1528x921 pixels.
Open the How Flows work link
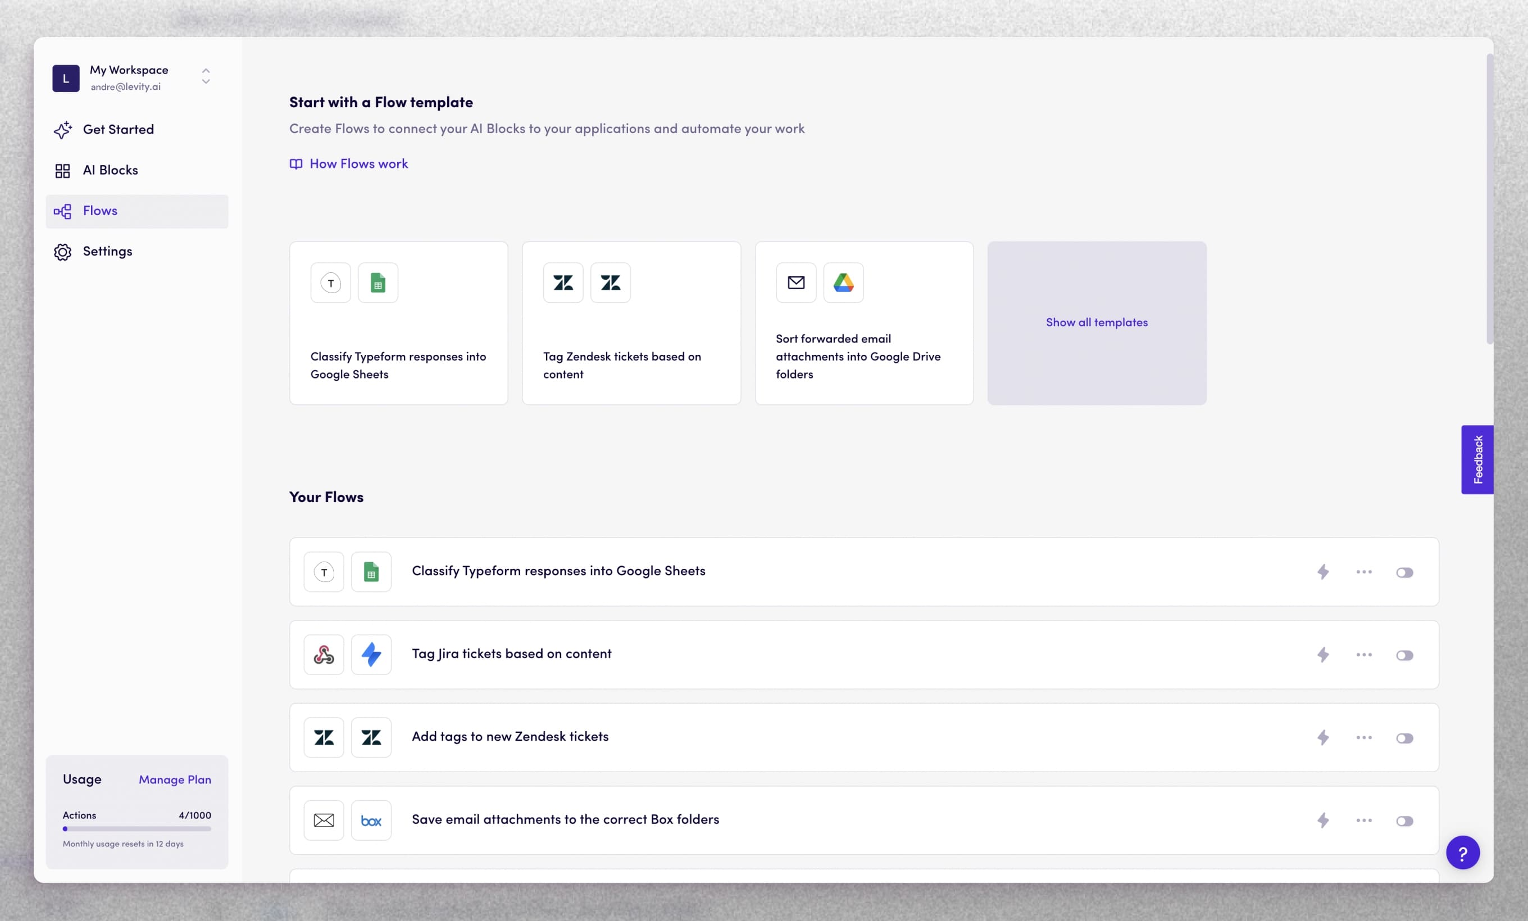pos(358,164)
